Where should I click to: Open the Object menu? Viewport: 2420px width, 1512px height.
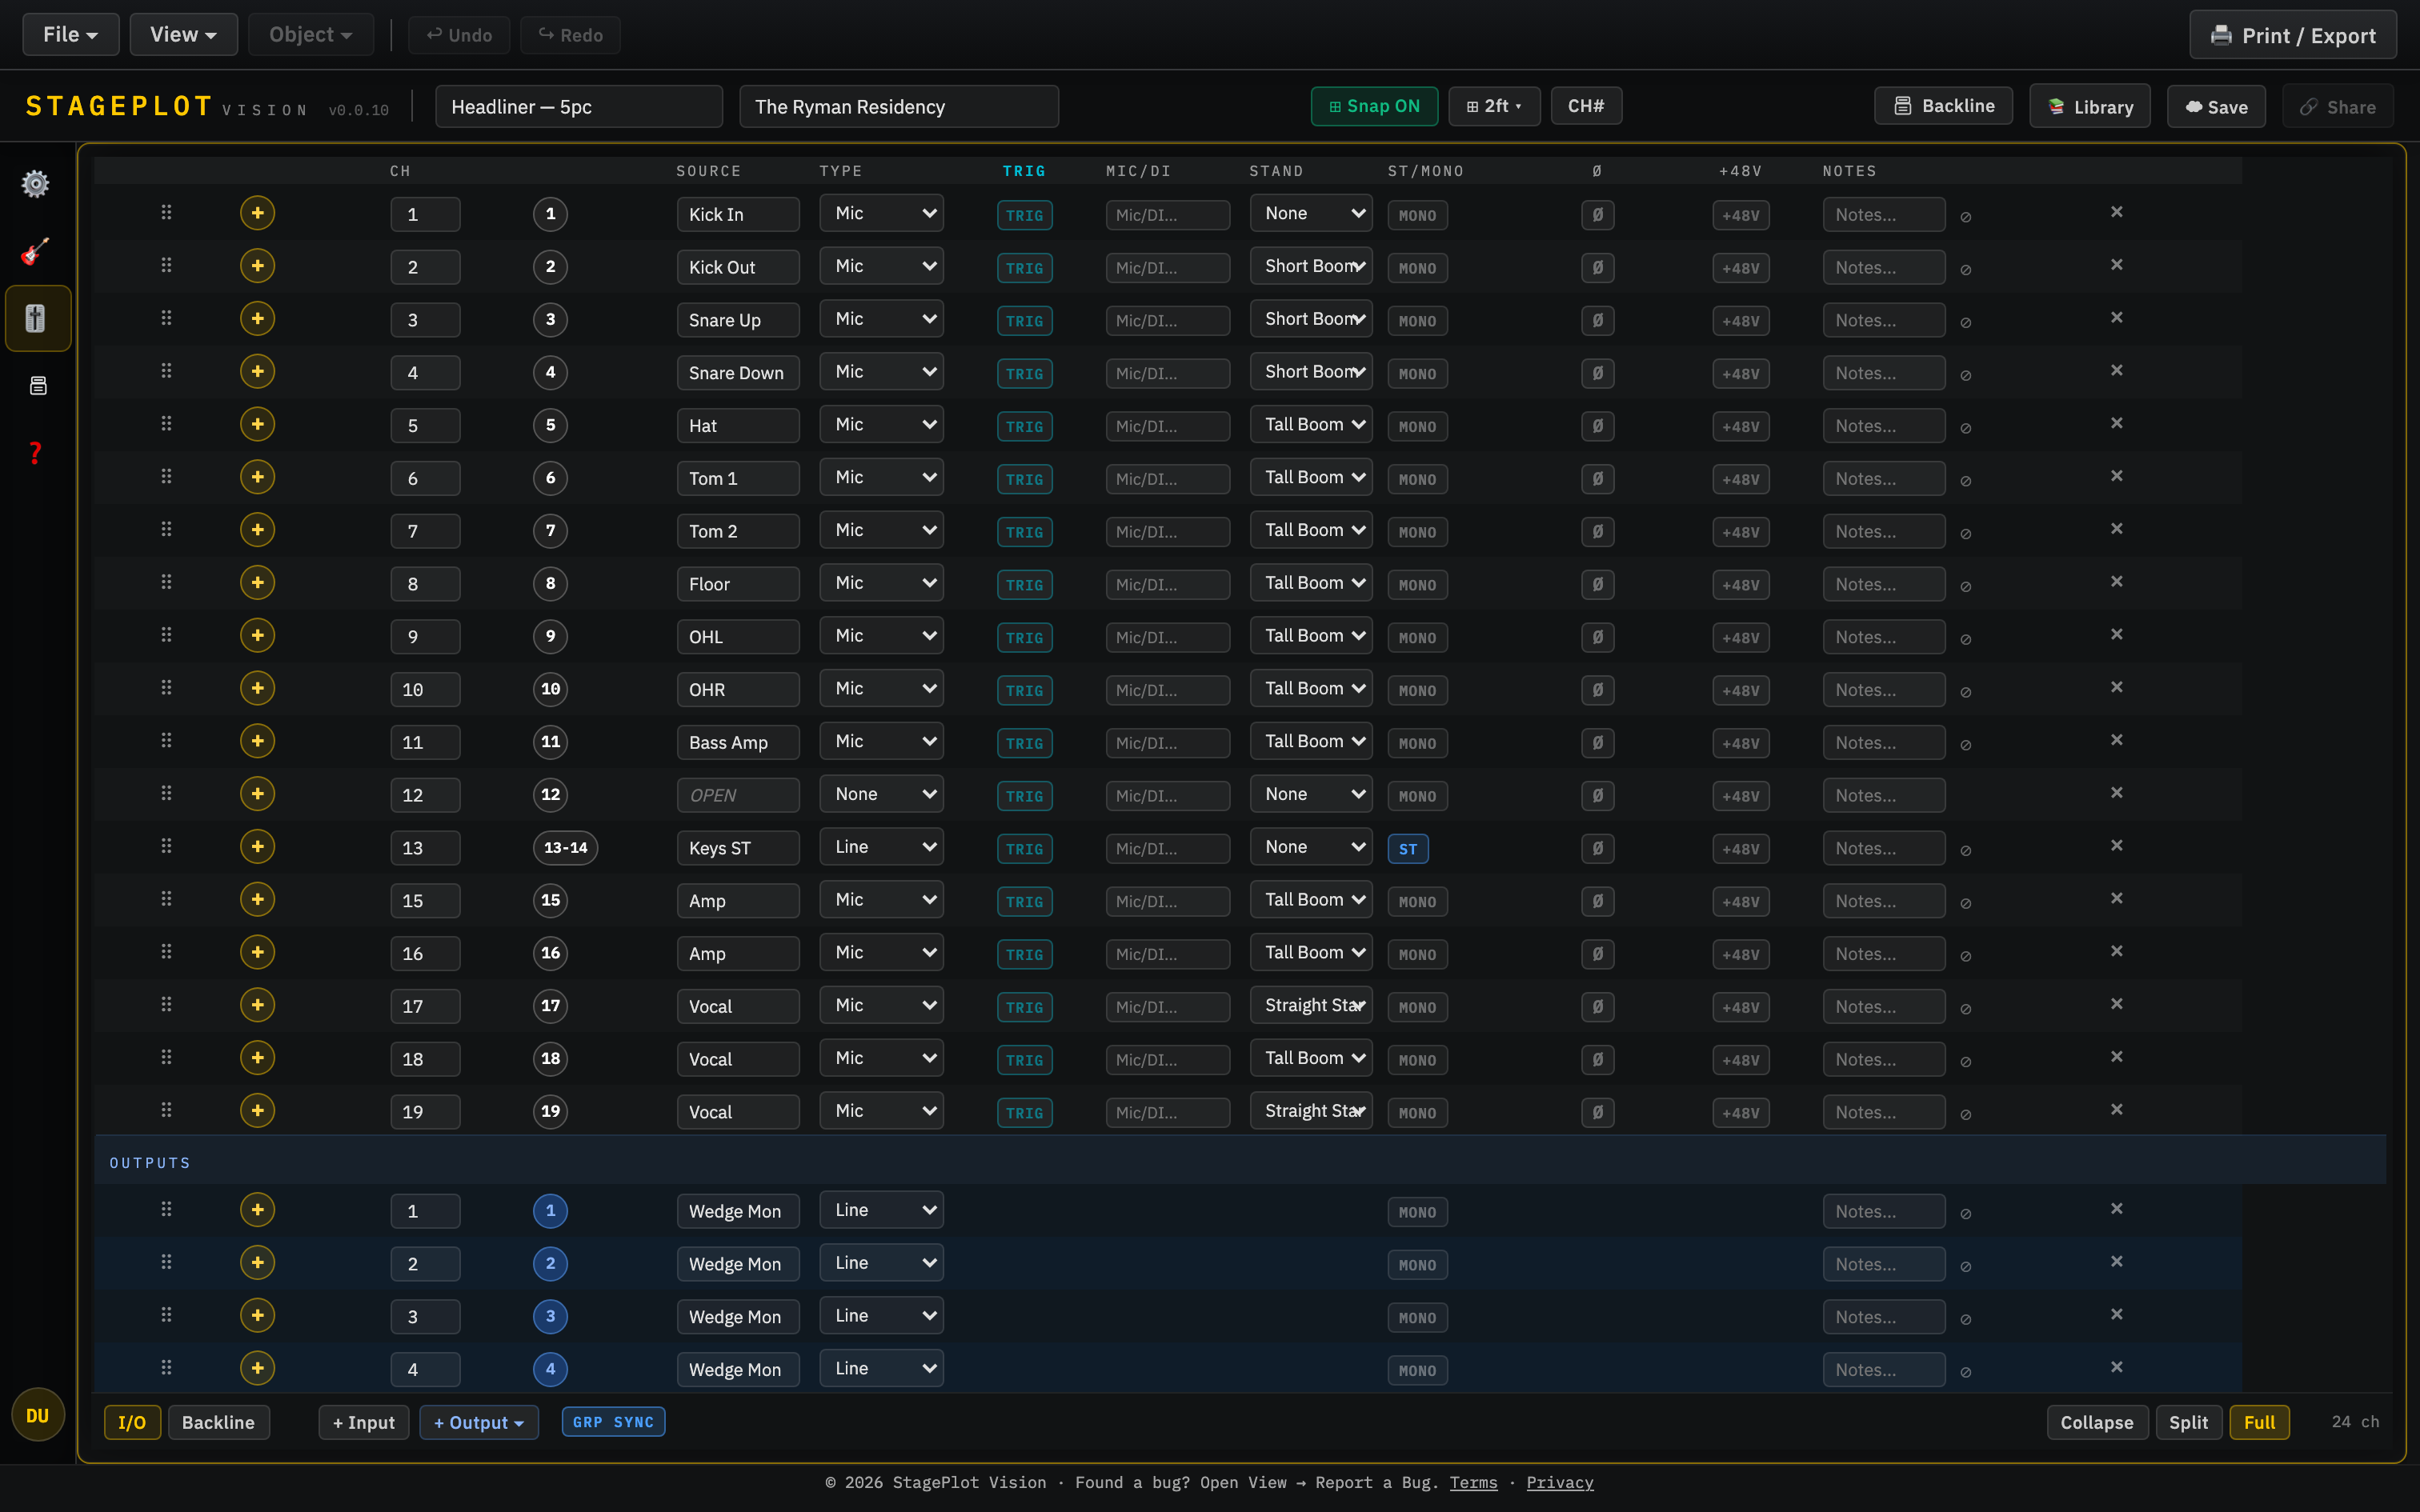[x=310, y=35]
